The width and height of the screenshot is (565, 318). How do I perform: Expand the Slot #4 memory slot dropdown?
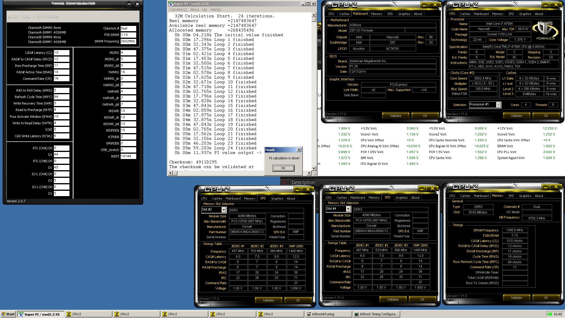pos(348,209)
